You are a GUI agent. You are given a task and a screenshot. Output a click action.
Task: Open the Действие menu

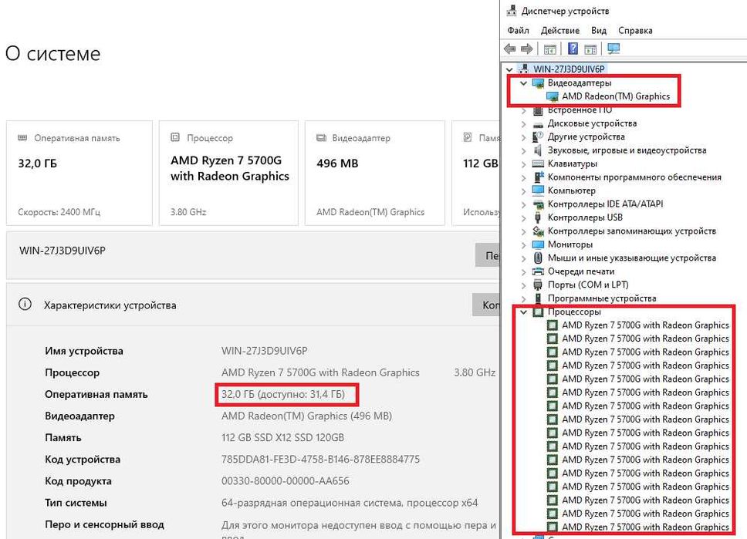point(559,31)
